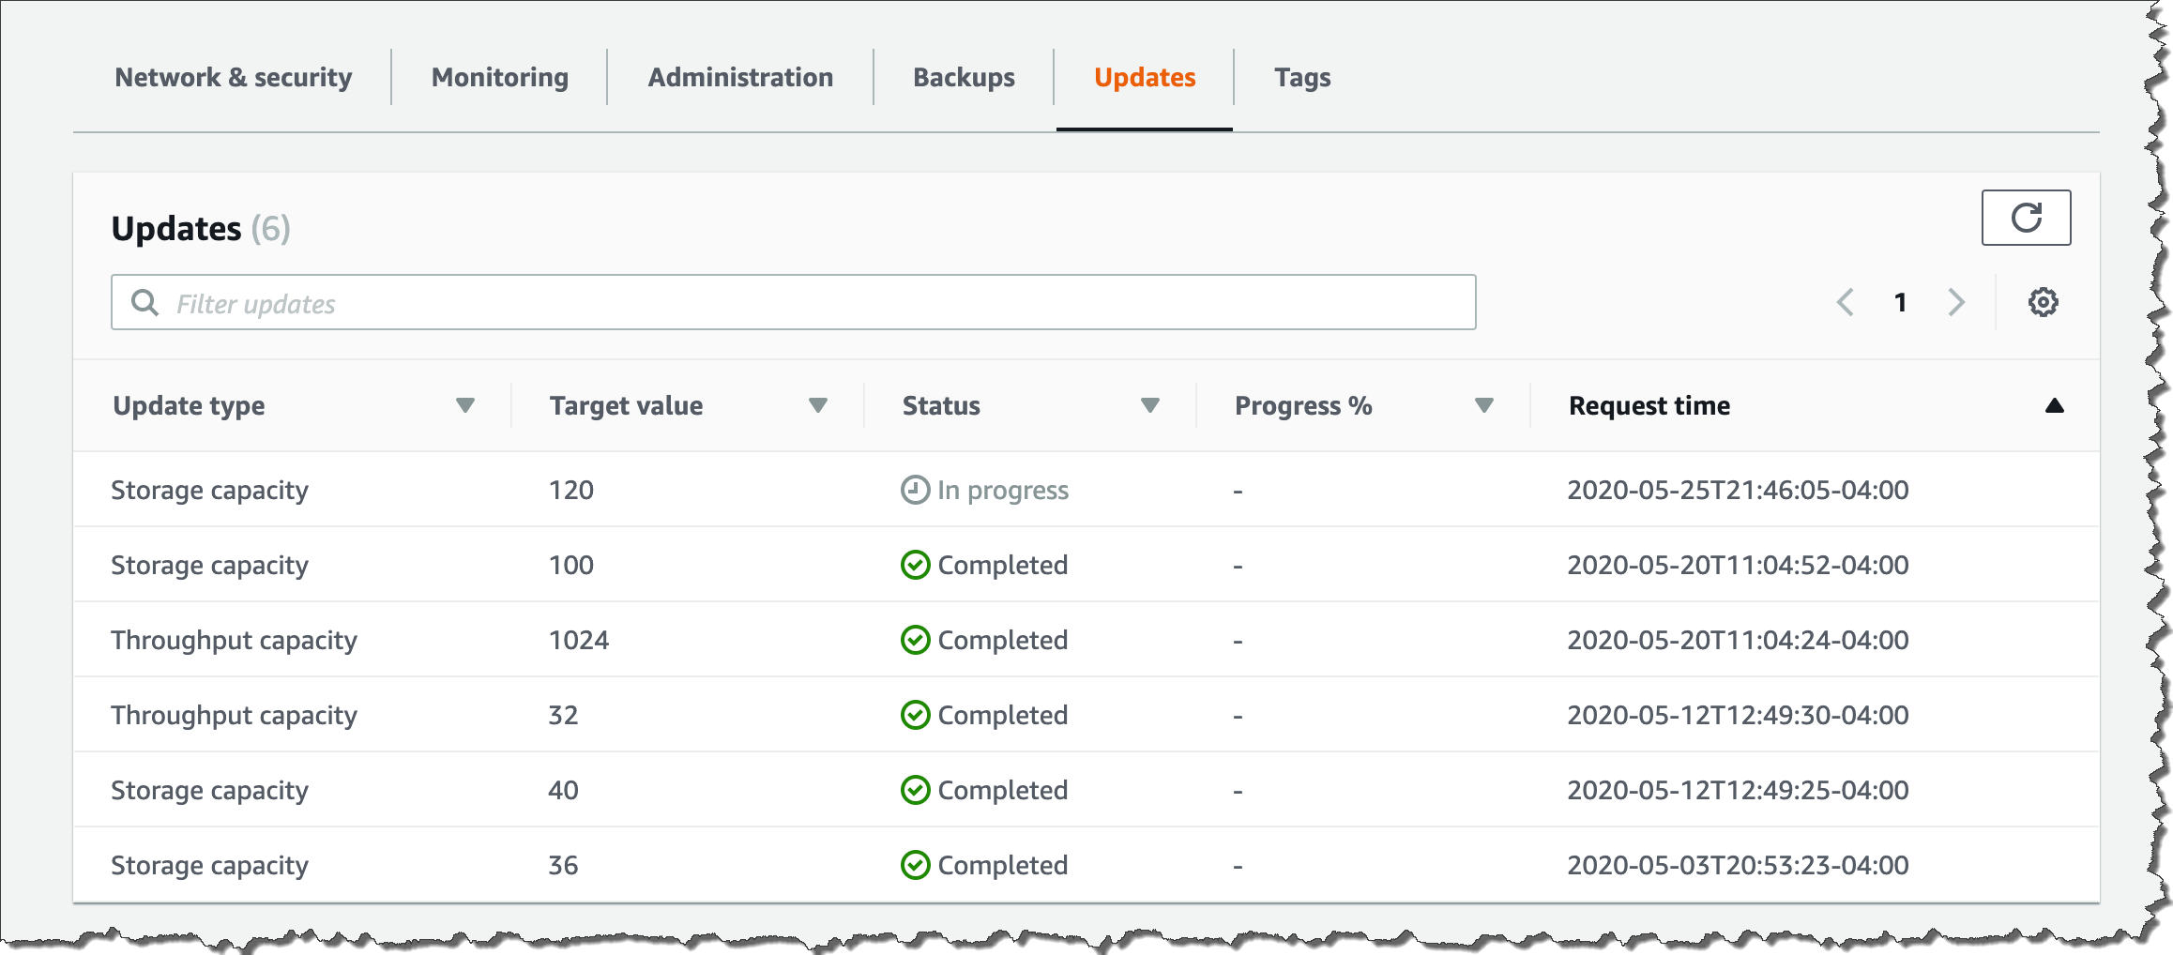This screenshot has height=955, width=2173.
Task: Click the In progress clock icon
Action: coord(915,490)
